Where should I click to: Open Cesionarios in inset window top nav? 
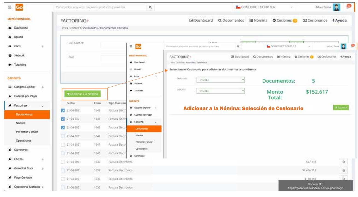click(x=327, y=57)
